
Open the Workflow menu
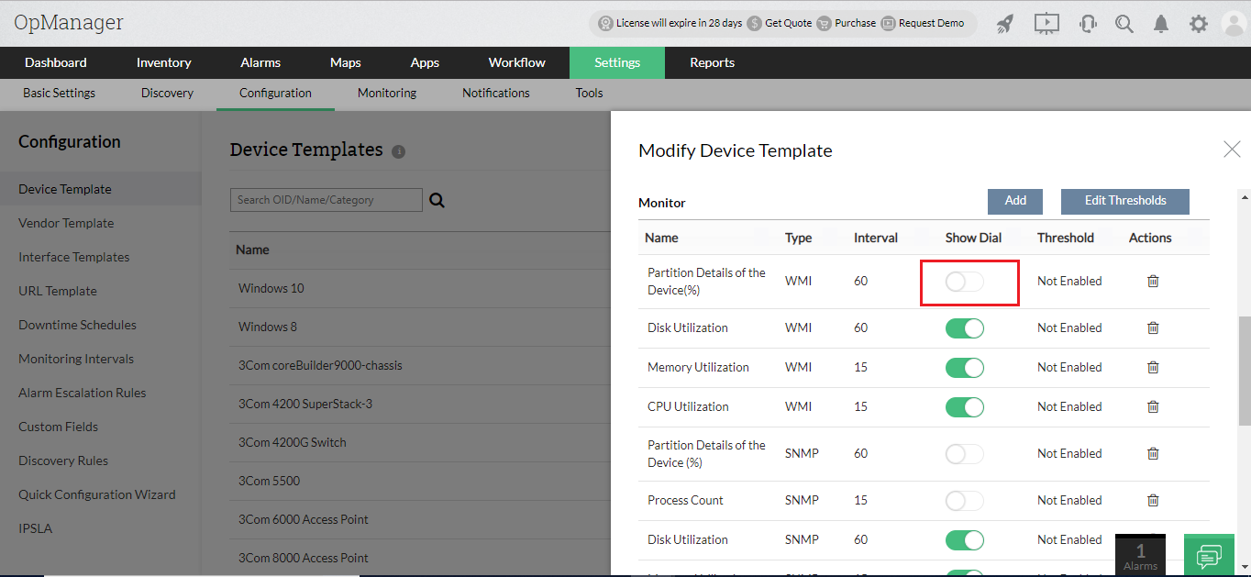[x=517, y=62]
